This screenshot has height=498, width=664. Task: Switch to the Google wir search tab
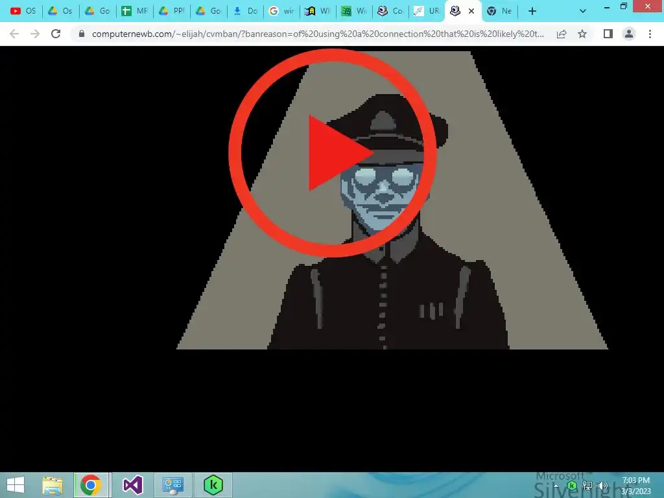(281, 11)
